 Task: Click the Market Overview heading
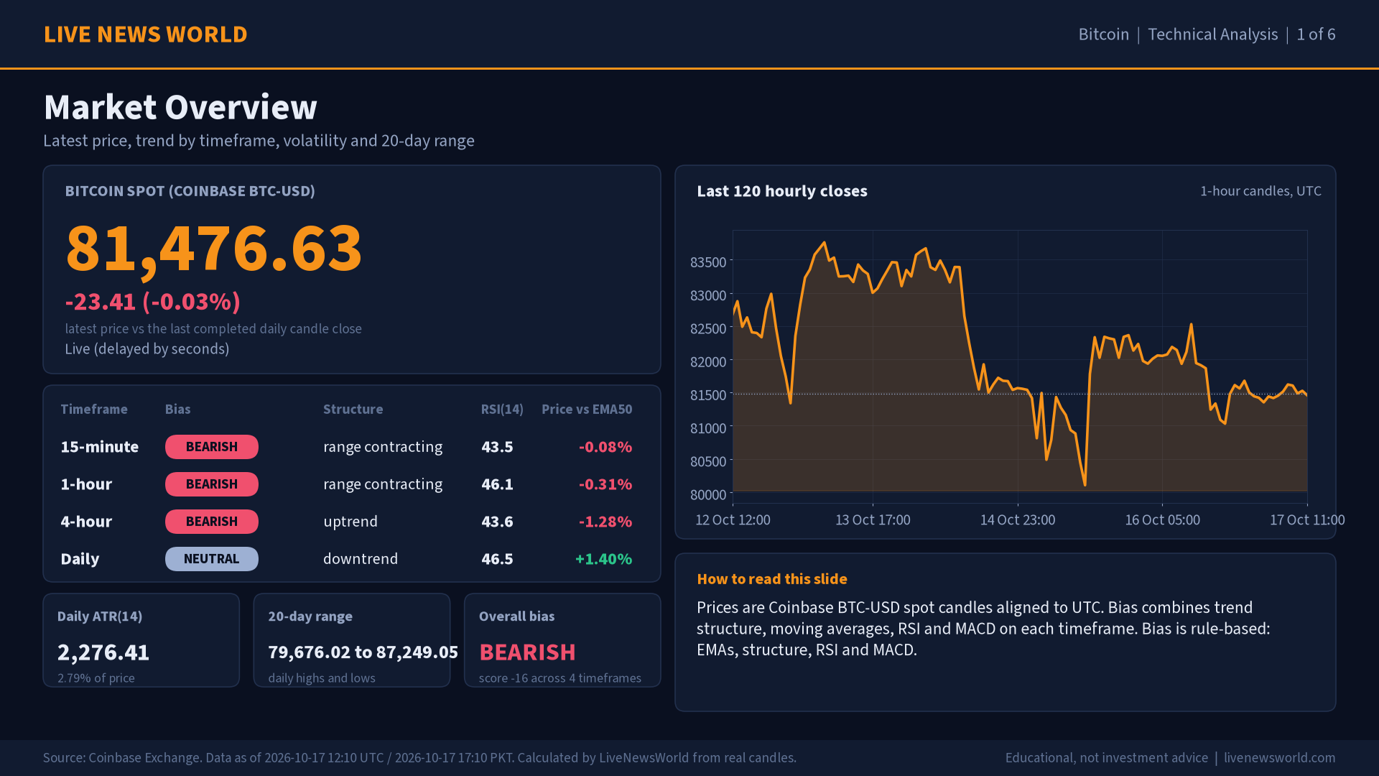(x=180, y=107)
